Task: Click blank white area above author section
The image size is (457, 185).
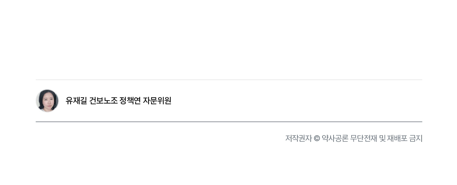Action: [x=228, y=37]
